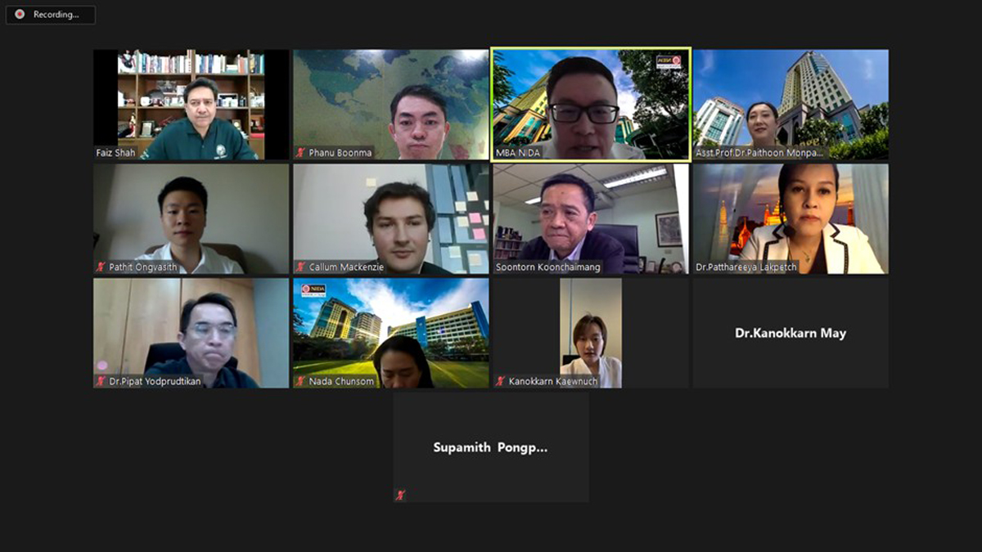Click Phanu Boonma's muted microphone icon
The width and height of the screenshot is (982, 552).
(x=301, y=152)
